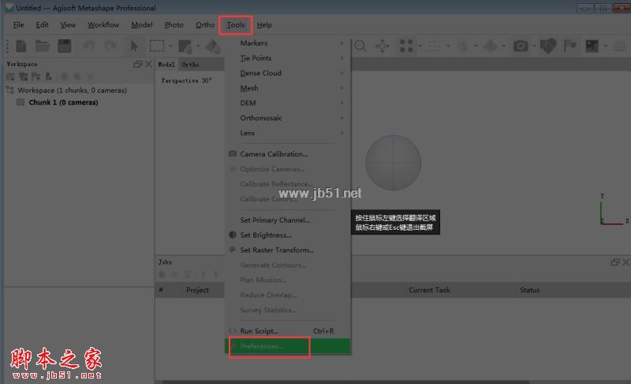Expand the Orthomosaic submenu
This screenshot has height=384, width=631.
(x=287, y=118)
